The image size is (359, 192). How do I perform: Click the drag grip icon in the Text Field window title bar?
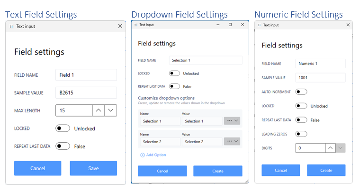coord(11,27)
